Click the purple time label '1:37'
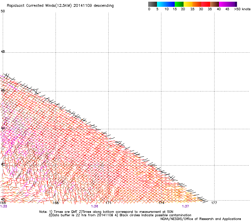Screen dimensions: 252x221 coord(185,206)
